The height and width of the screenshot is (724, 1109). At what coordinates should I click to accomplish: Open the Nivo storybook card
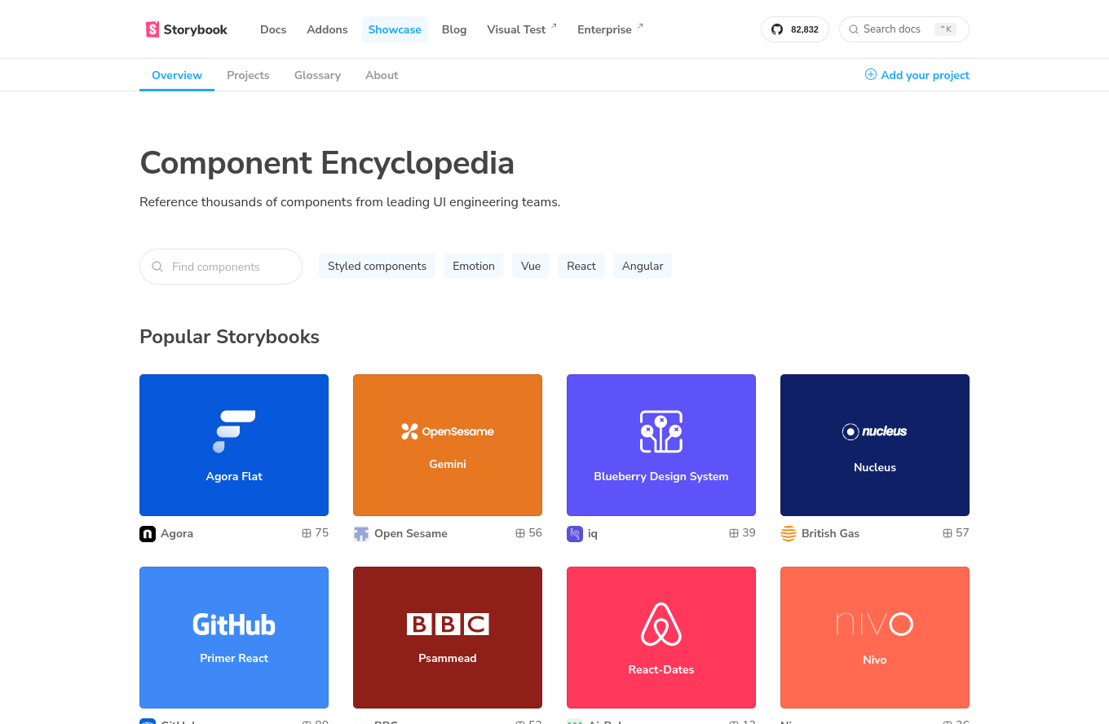tap(875, 638)
